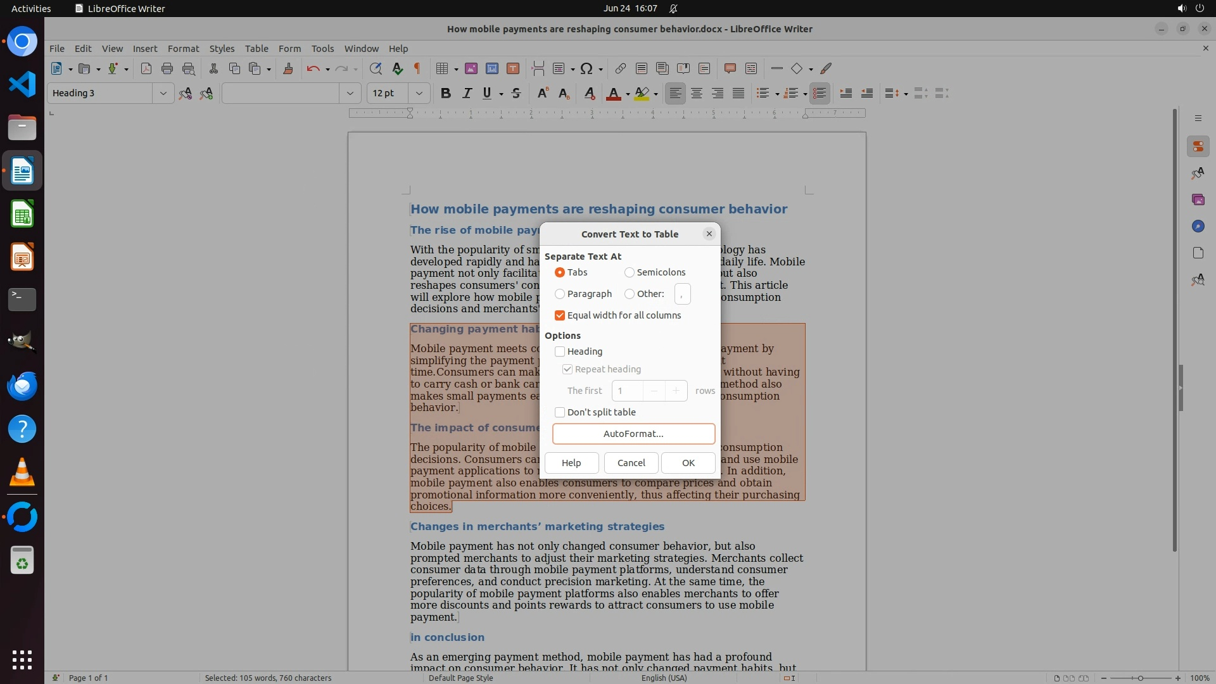This screenshot has width=1216, height=684.
Task: Click the AutoFormat... button
Action: [x=633, y=434]
